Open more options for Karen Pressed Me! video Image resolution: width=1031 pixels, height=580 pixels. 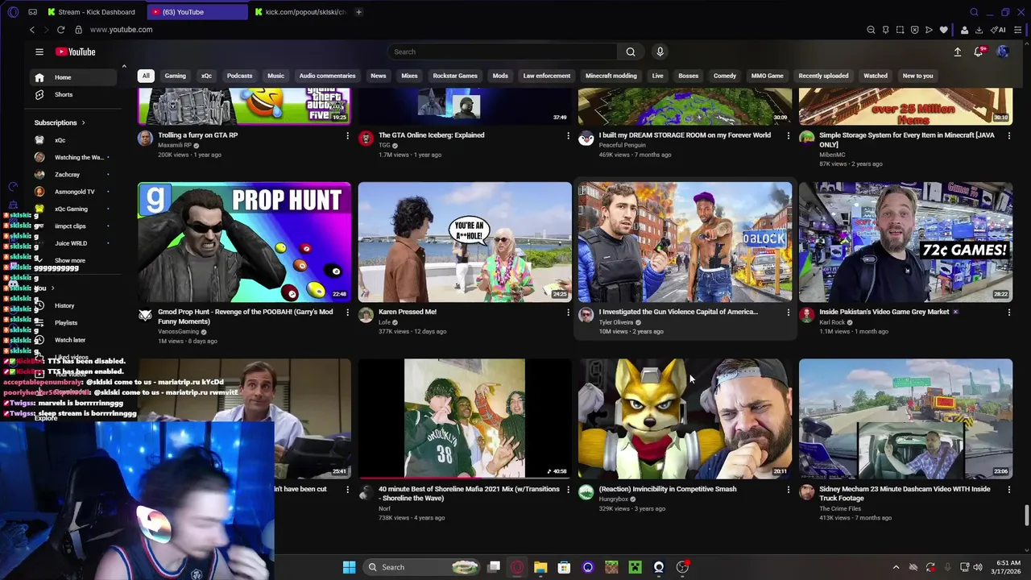[568, 313]
